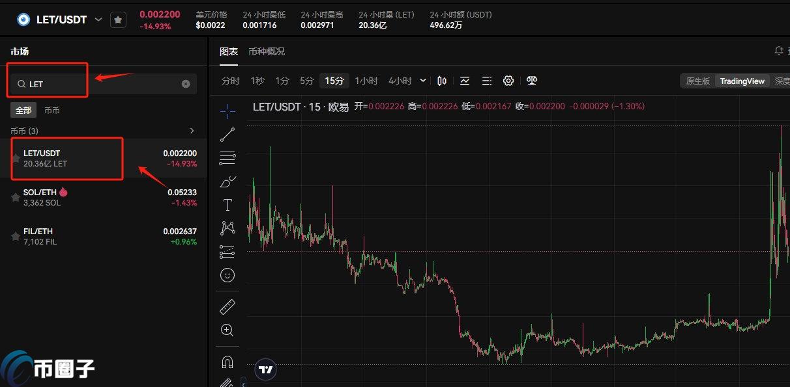
Task: Switch chart to 原生版 mode
Action: 697,81
